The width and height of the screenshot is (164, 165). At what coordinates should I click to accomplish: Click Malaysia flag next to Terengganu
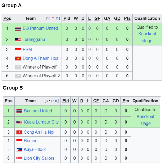tap(18, 40)
